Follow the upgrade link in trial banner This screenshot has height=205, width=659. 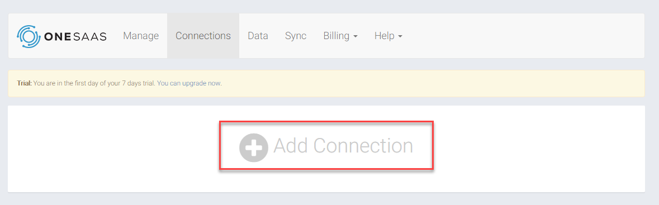point(194,83)
